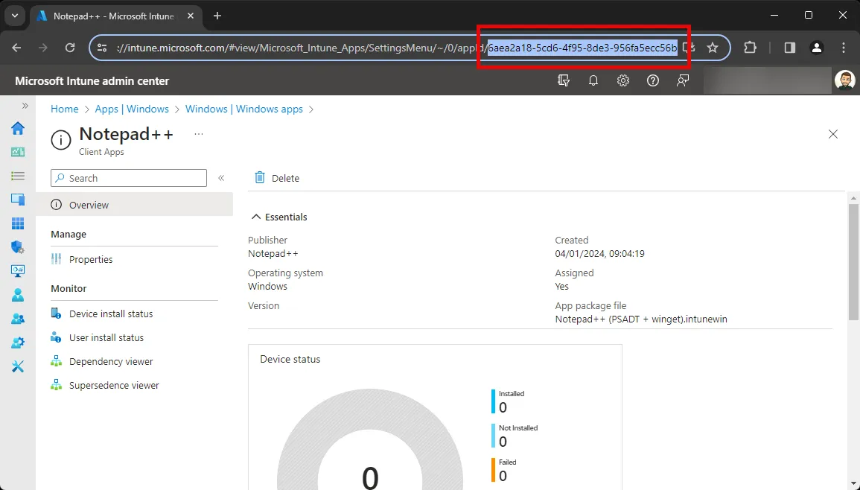Image resolution: width=860 pixels, height=490 pixels.
Task: Select the app package file name text
Action: [640, 319]
